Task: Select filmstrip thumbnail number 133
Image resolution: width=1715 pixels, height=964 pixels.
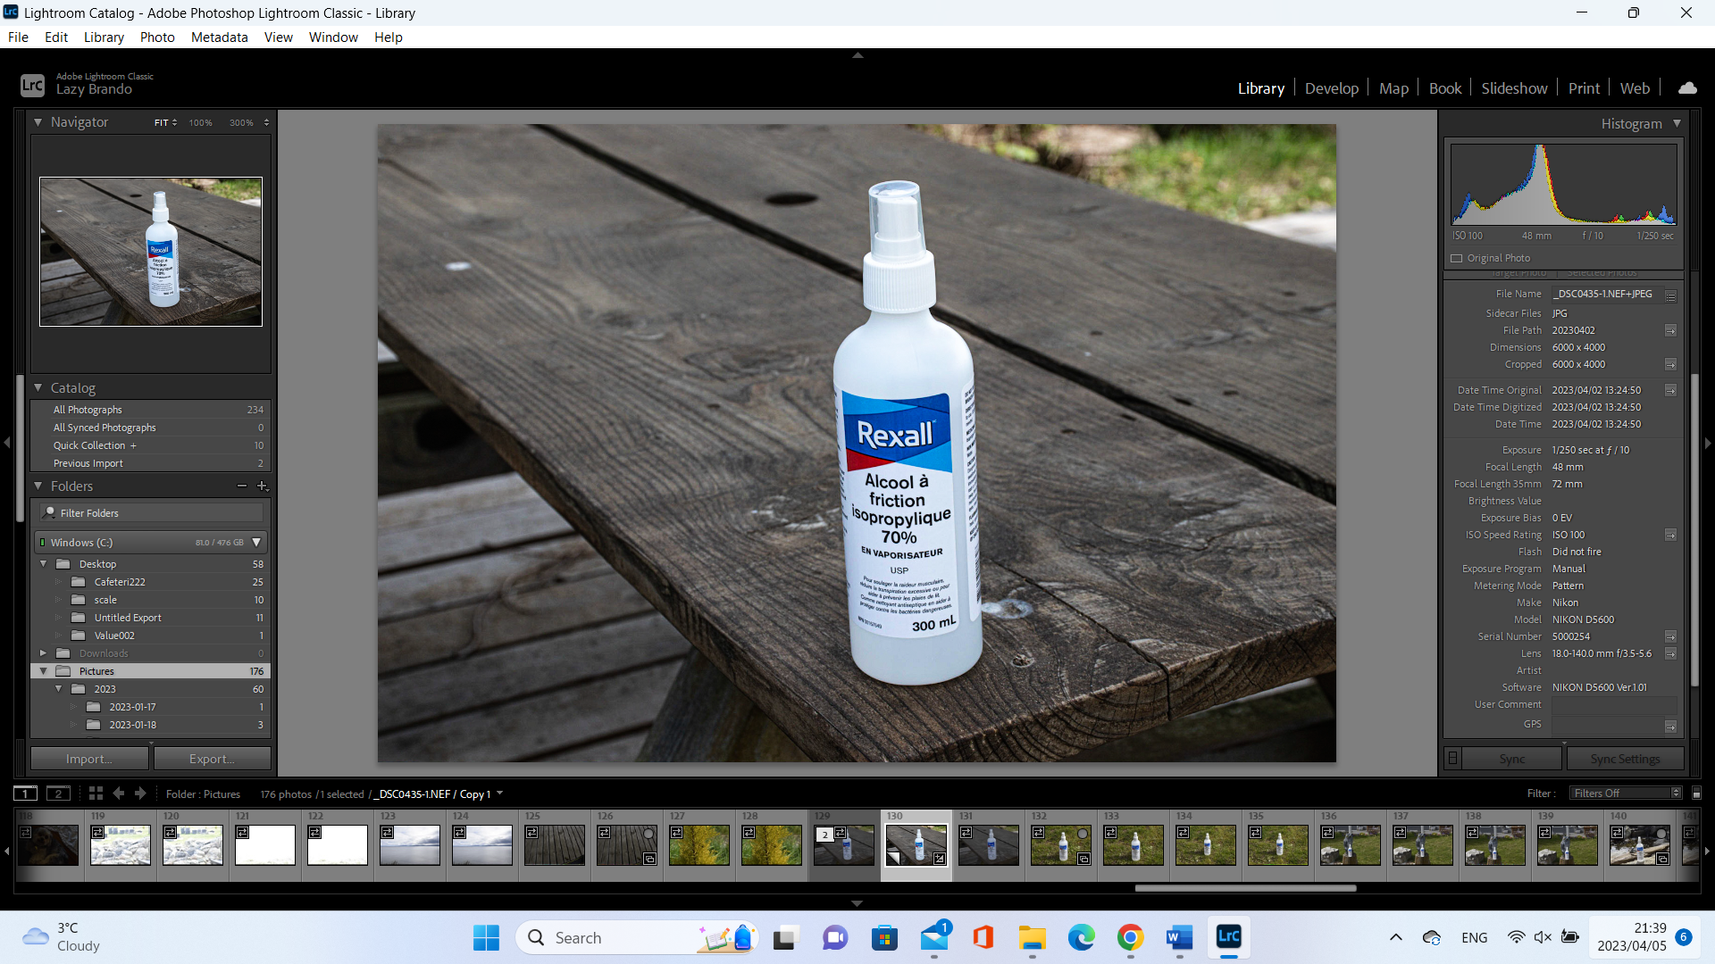Action: (x=1134, y=844)
